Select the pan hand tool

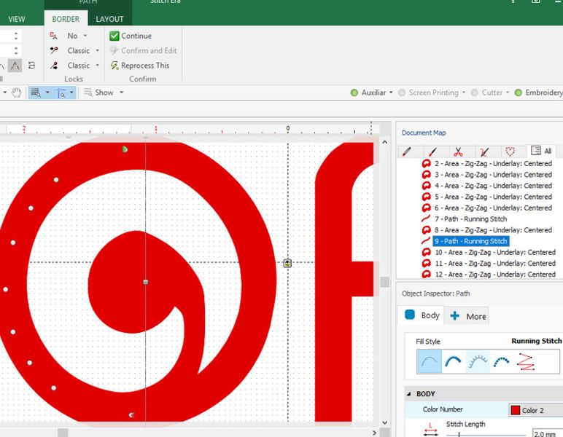(x=16, y=92)
